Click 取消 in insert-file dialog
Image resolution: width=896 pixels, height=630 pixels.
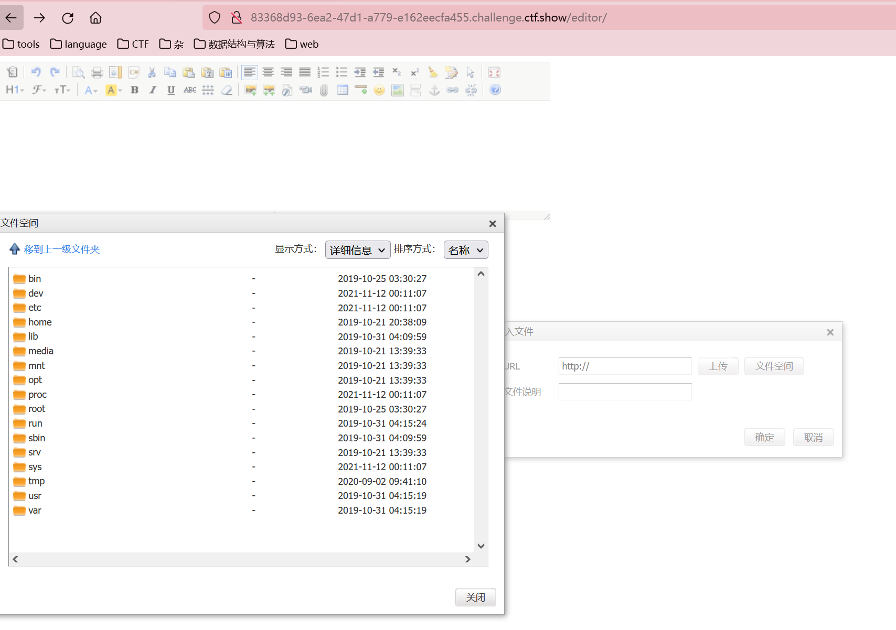click(x=813, y=438)
